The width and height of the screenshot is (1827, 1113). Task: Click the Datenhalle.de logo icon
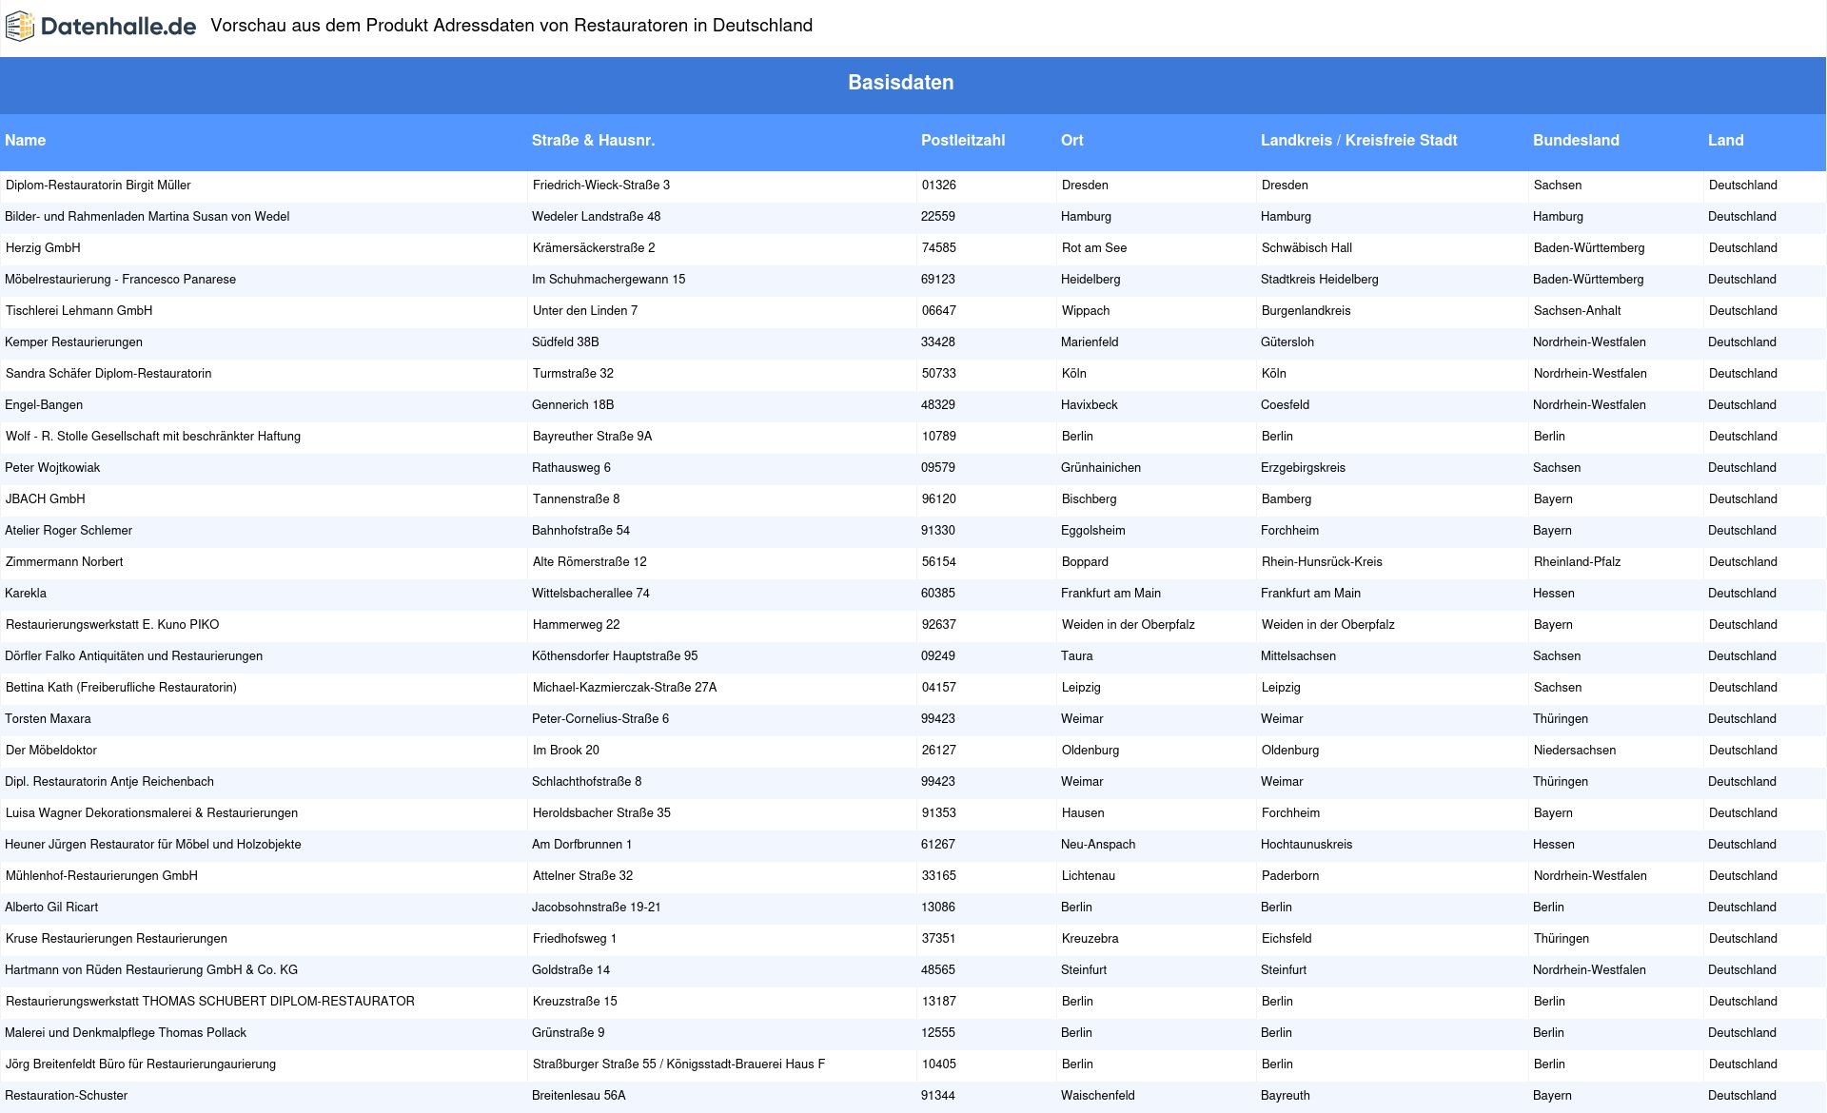click(x=20, y=27)
